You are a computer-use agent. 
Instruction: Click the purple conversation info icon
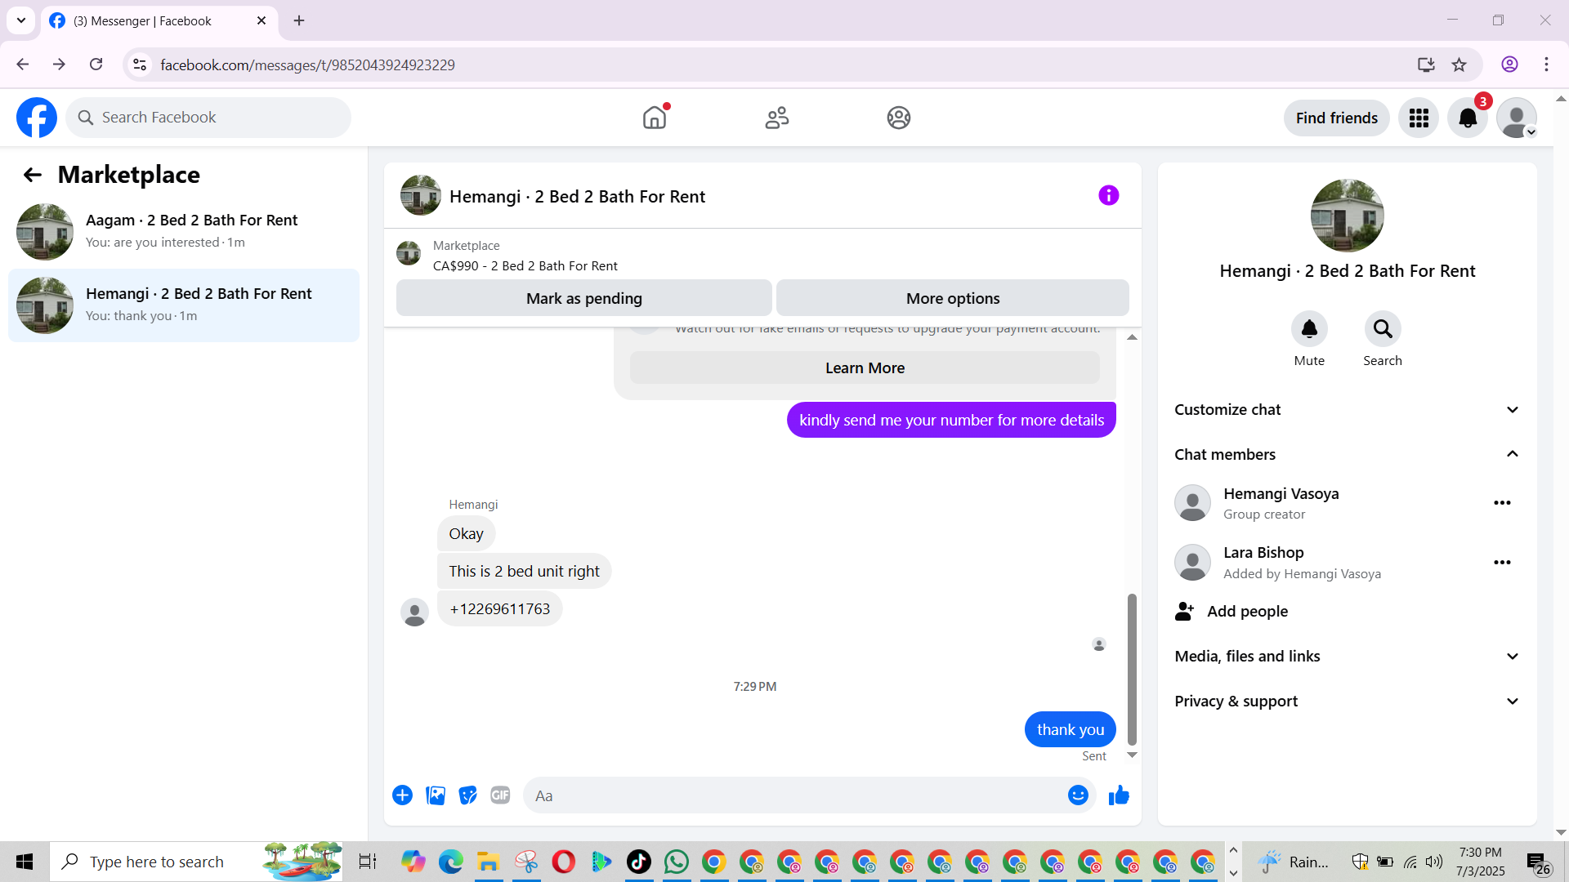pyautogui.click(x=1108, y=196)
